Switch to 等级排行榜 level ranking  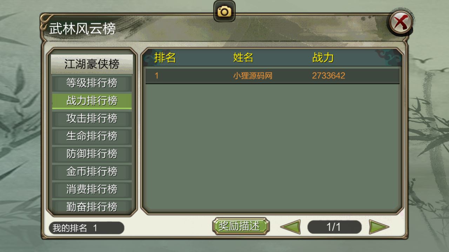[x=92, y=83]
